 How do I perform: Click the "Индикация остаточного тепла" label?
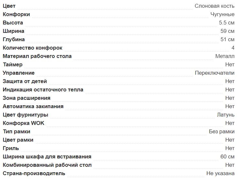coord(43,90)
